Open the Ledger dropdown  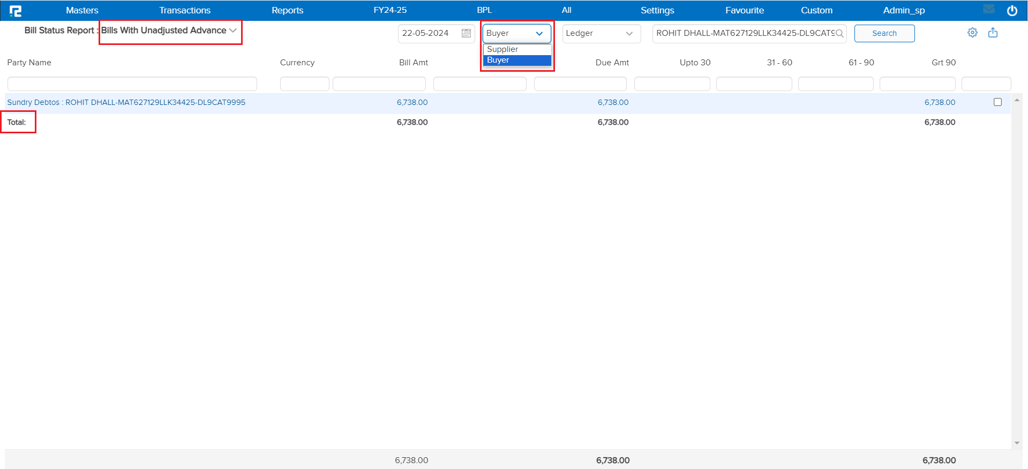tap(601, 33)
